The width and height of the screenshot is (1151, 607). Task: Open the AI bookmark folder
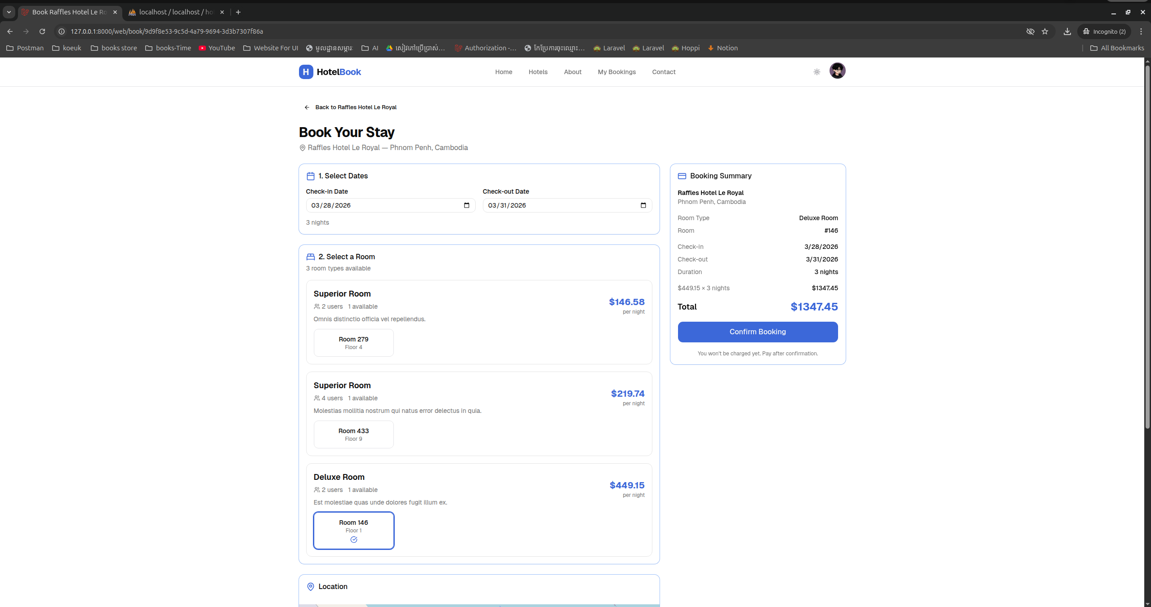(x=370, y=48)
